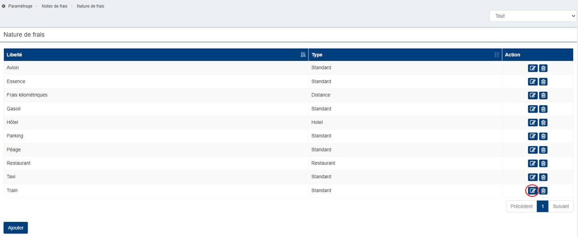Click the Ajouter button
Screen dimensions: 578x237
[16, 228]
